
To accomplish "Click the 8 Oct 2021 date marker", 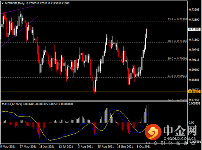I will point(143,146).
